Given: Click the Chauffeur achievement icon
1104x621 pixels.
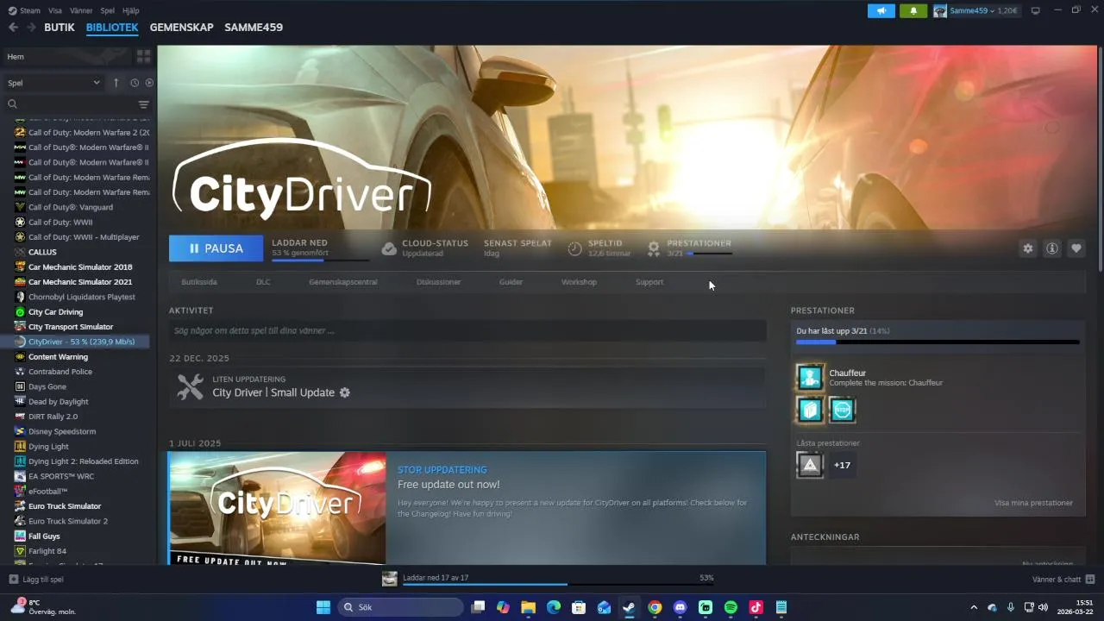Looking at the screenshot, I should (x=810, y=377).
